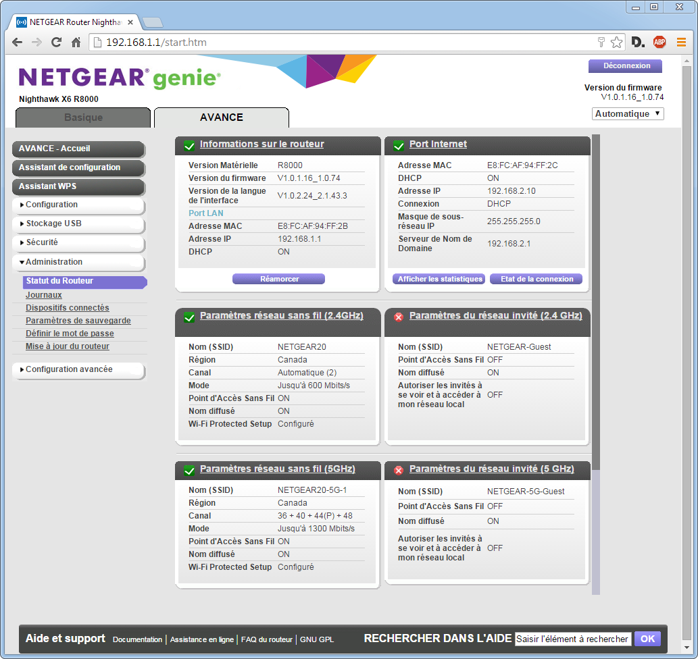Click green checkmark beside Port Internet
Image resolution: width=698 pixels, height=659 pixels.
399,145
